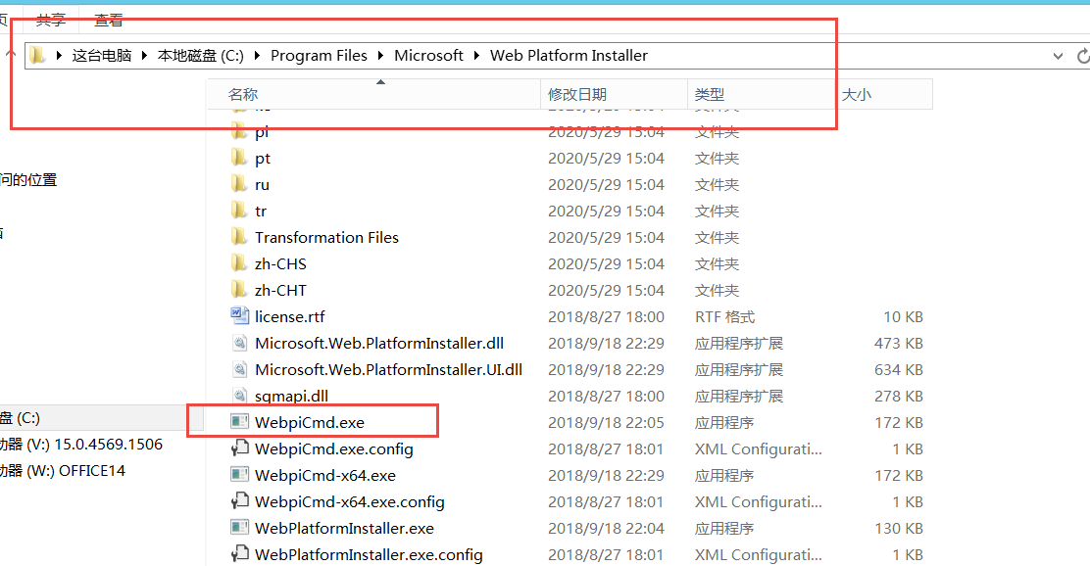Click the 2018/9/18 22:05 date cell

606,422
